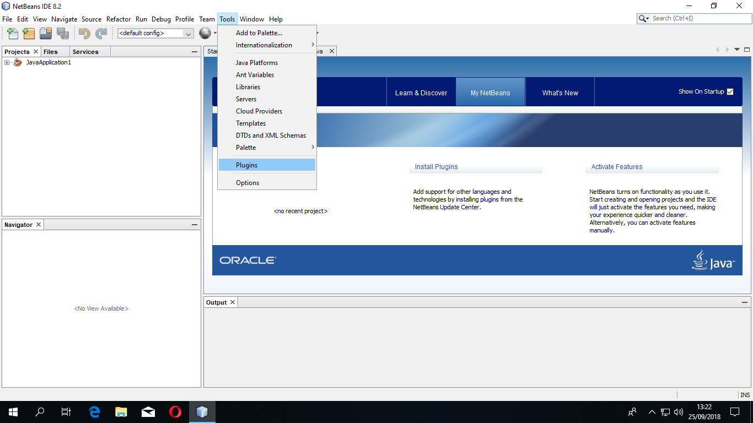Open the File menu
This screenshot has width=753, height=423.
[7, 19]
